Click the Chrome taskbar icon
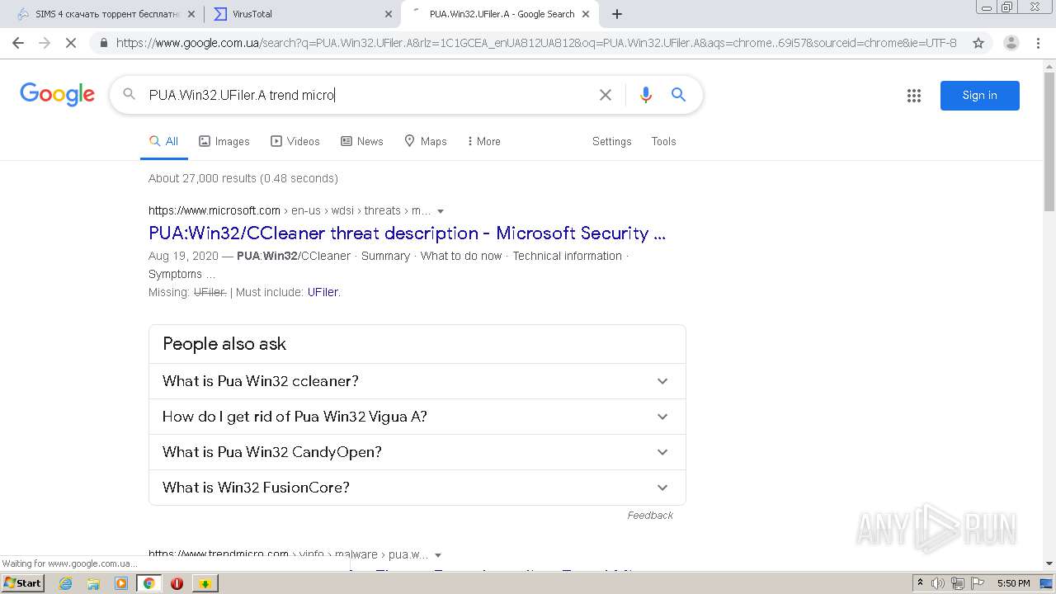The width and height of the screenshot is (1056, 594). tap(148, 583)
